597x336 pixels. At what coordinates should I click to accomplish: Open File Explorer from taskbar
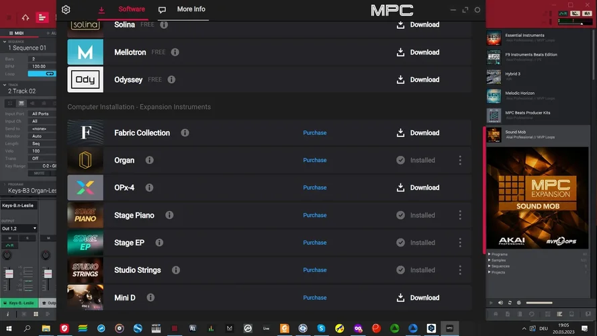click(x=46, y=329)
